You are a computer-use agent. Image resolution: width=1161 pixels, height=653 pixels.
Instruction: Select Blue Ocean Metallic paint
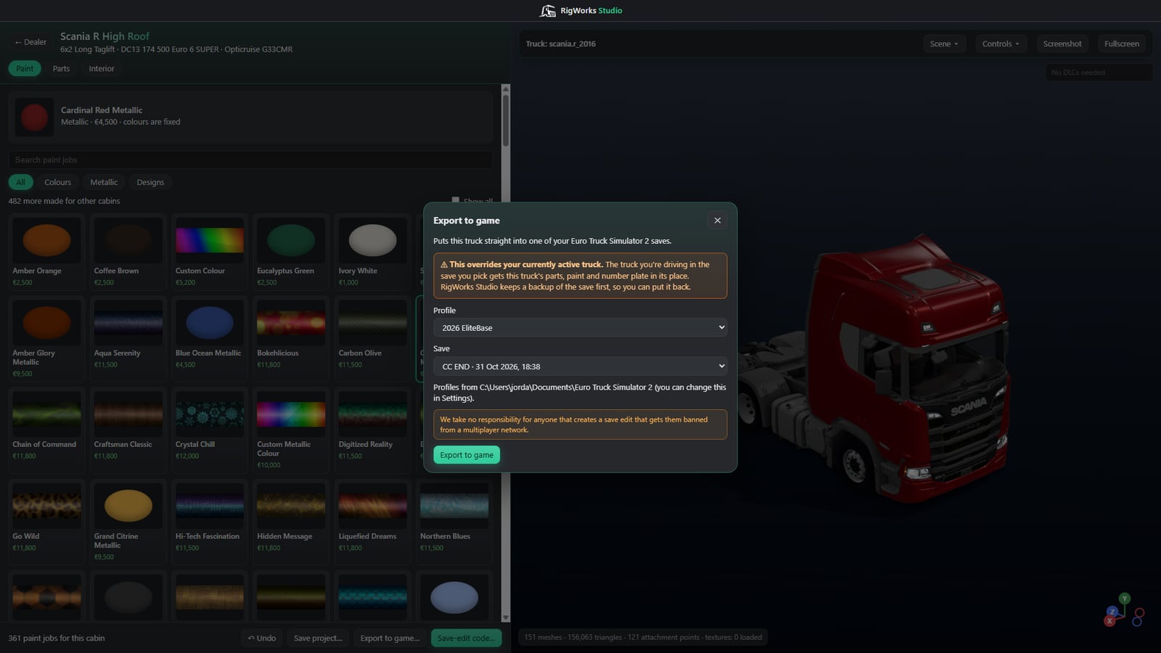210,339
